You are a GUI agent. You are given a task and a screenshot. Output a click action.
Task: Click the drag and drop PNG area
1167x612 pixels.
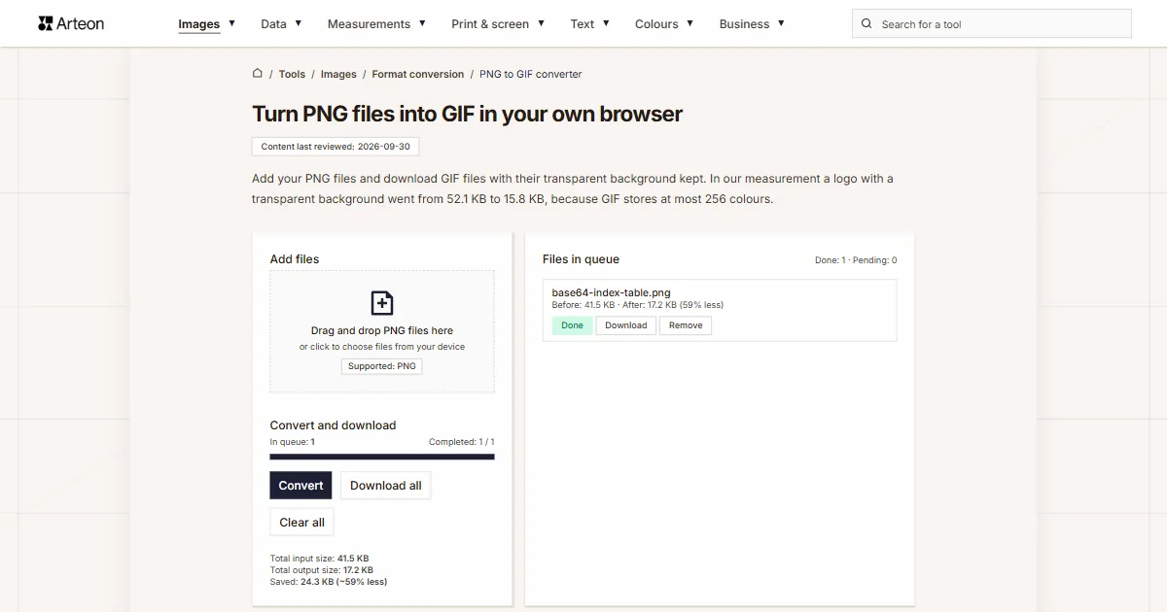382,331
